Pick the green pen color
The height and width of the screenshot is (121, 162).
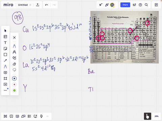14,90
